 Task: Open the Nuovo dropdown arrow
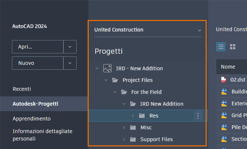click(x=70, y=63)
